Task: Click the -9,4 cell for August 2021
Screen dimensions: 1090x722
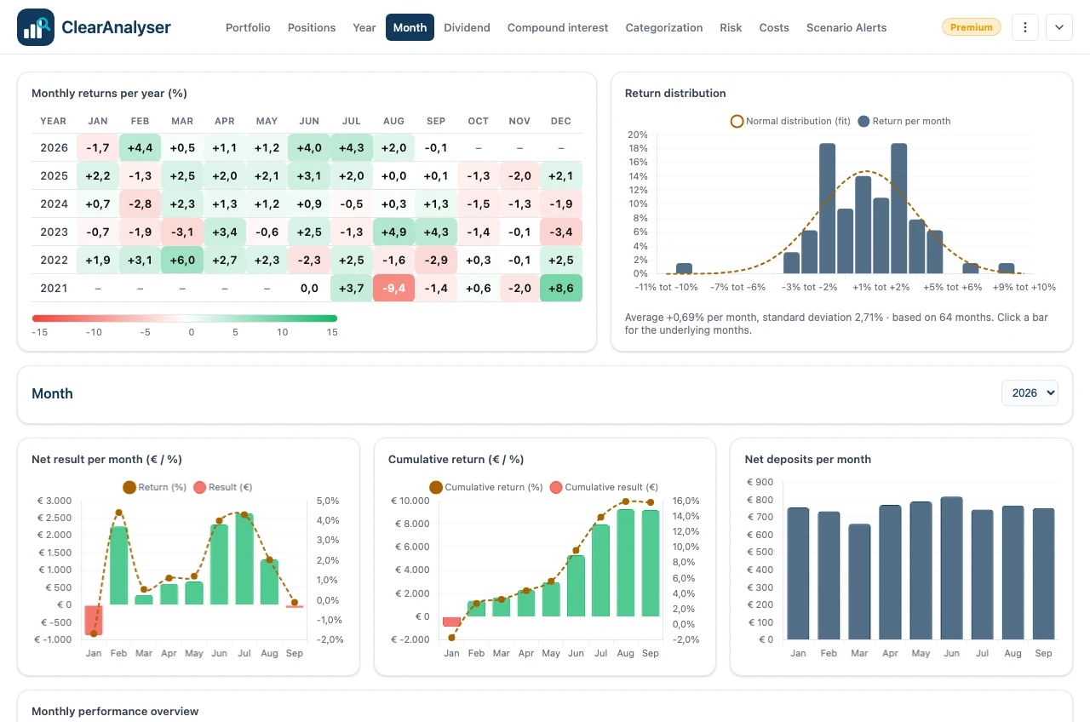Action: [393, 288]
